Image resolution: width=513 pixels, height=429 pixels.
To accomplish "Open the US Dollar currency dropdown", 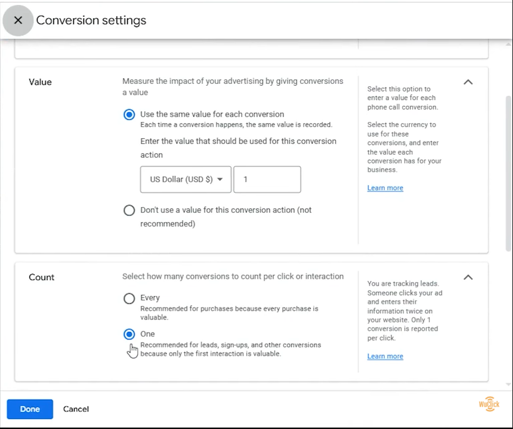I will click(x=186, y=179).
